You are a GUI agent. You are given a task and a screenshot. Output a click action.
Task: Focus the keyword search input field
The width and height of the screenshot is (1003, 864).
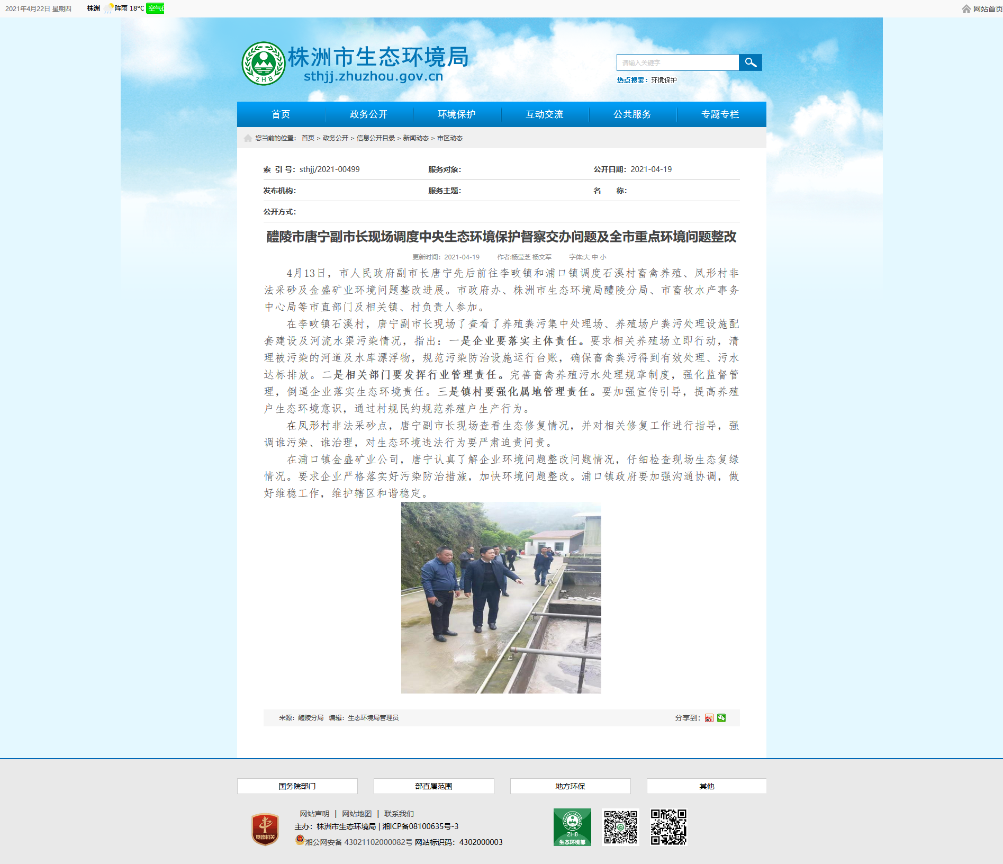[x=677, y=62]
